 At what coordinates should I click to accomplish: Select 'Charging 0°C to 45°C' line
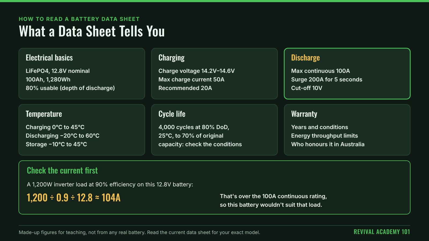pyautogui.click(x=55, y=127)
